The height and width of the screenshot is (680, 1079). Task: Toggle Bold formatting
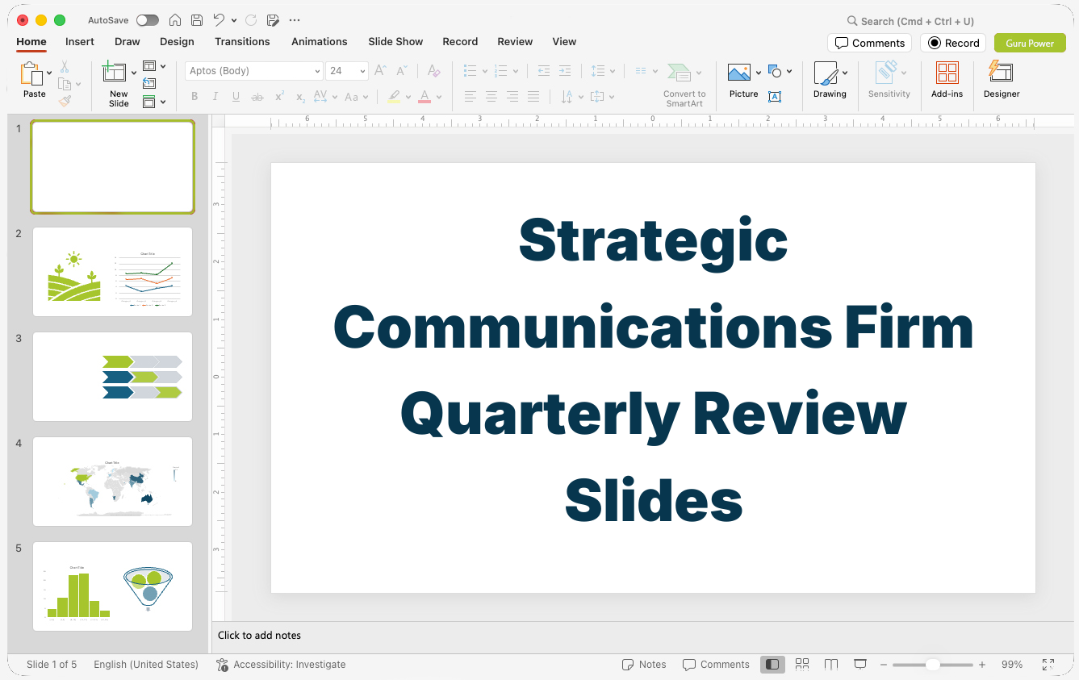pos(194,97)
